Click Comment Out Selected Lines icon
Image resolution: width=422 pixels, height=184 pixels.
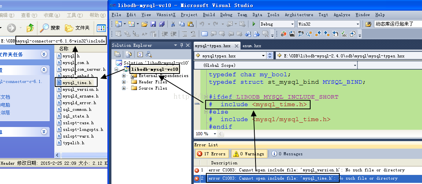click(x=184, y=34)
